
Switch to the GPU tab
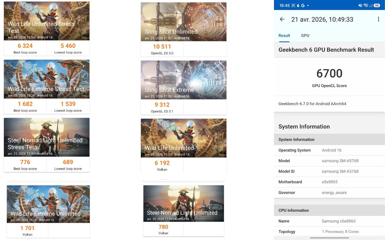[305, 36]
